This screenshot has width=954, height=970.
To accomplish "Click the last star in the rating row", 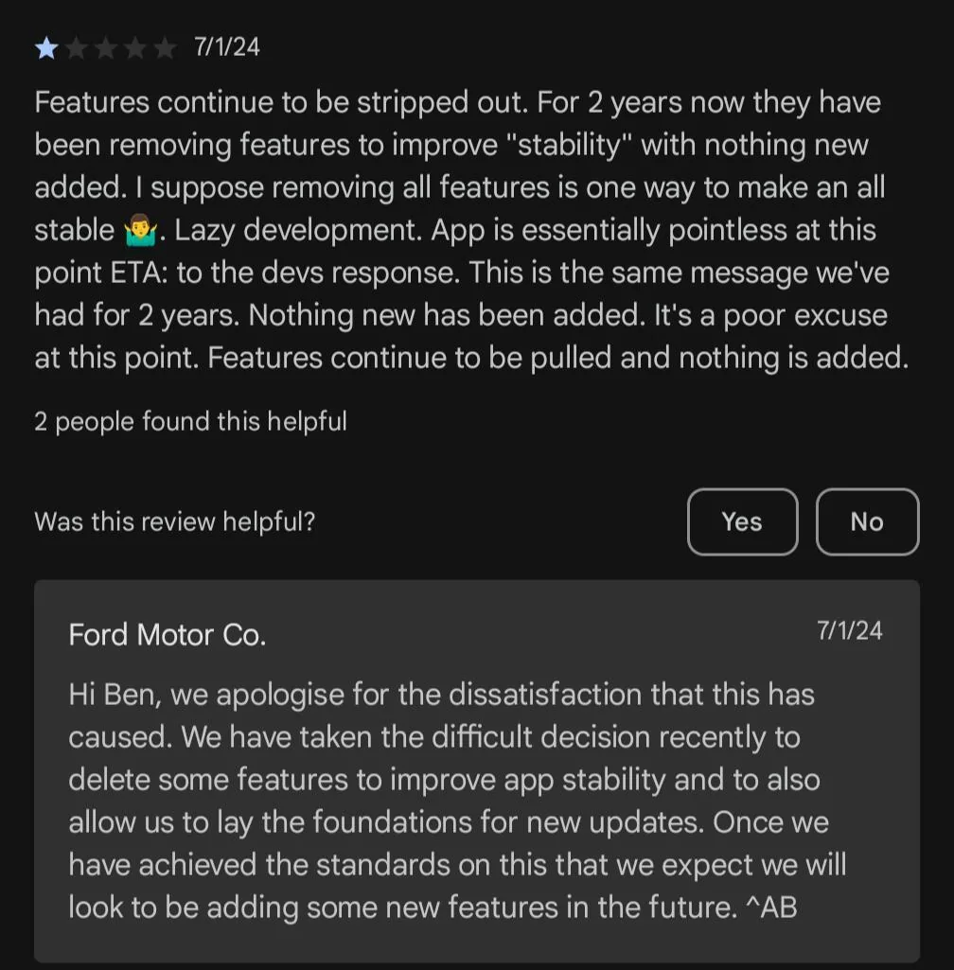I will (167, 47).
